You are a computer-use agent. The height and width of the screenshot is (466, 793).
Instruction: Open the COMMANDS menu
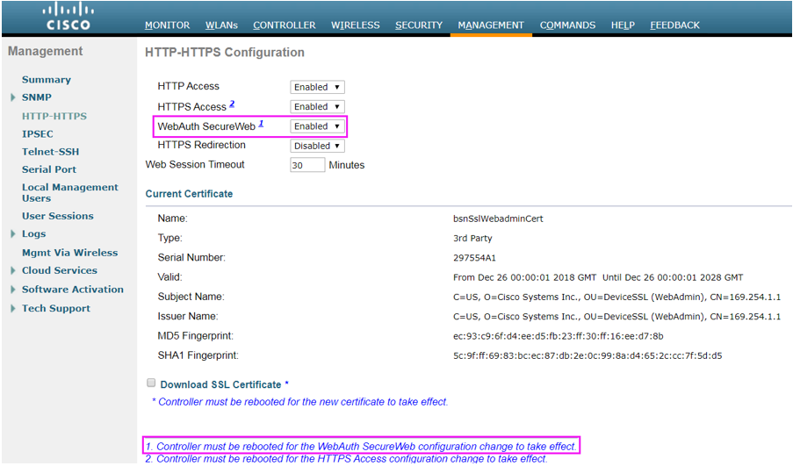pyautogui.click(x=567, y=25)
